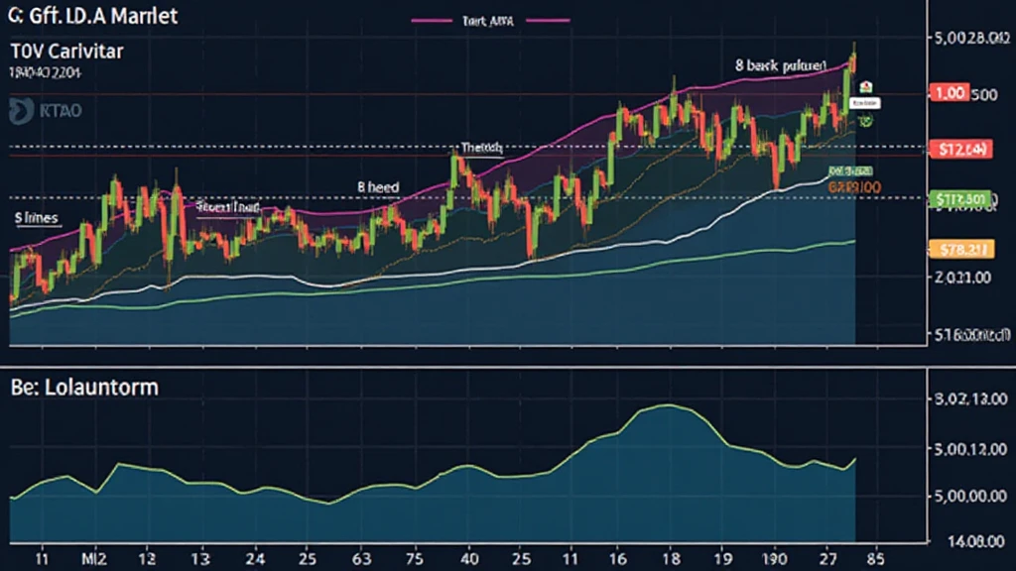Image resolution: width=1016 pixels, height=571 pixels.
Task: Click the 'S lrines' annotation label
Action: pos(37,215)
